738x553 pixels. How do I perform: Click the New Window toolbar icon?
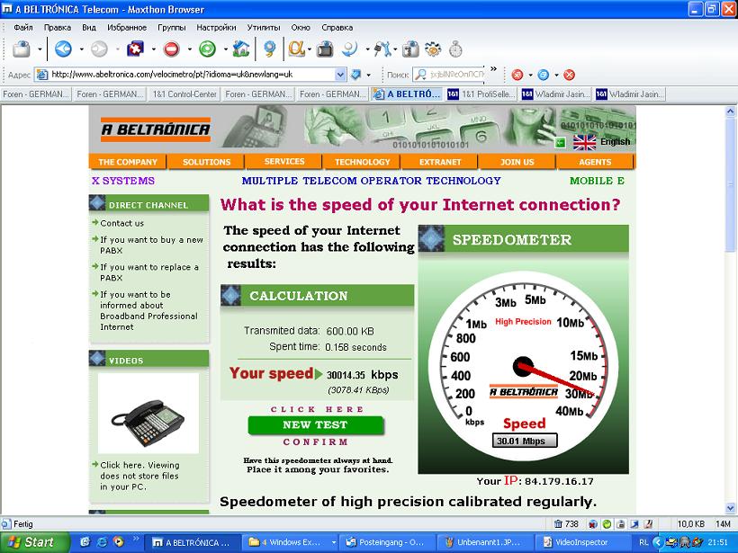coord(22,49)
